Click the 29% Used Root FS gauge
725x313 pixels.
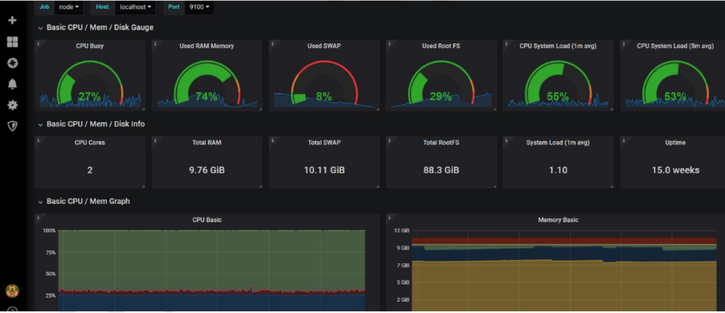[441, 83]
